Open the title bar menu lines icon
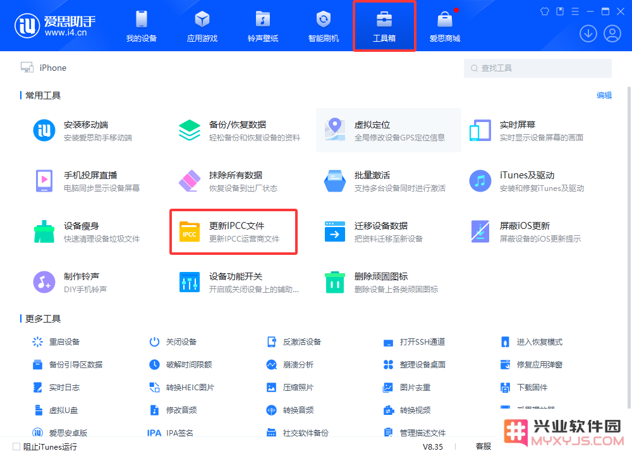Viewport: 632px width, 456px height. pyautogui.click(x=574, y=11)
